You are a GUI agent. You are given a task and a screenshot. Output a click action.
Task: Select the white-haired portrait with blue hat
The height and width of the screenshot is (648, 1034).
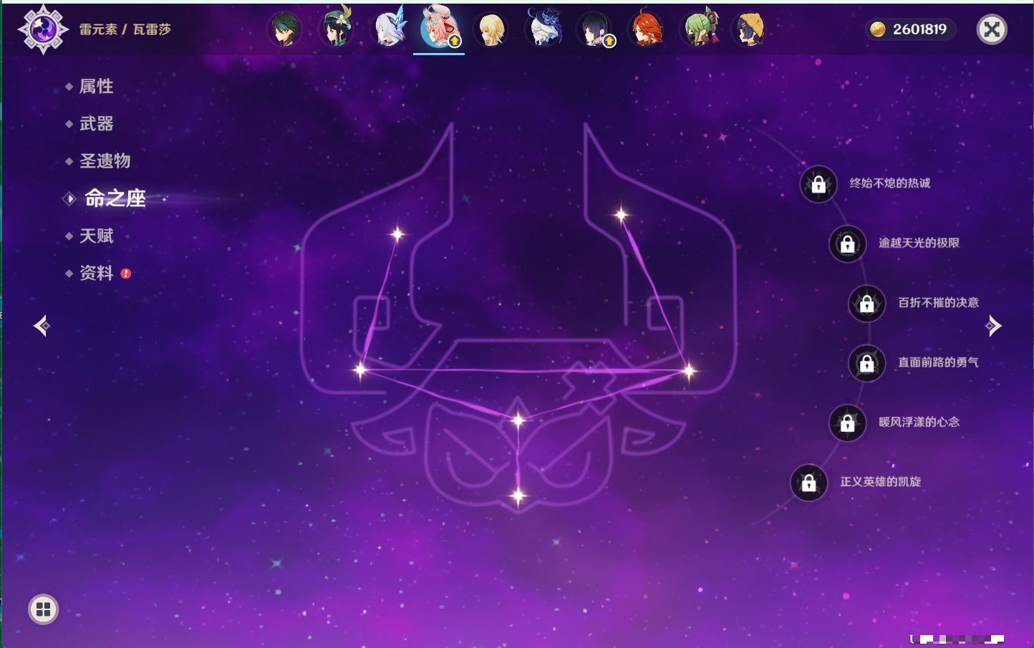pos(544,29)
